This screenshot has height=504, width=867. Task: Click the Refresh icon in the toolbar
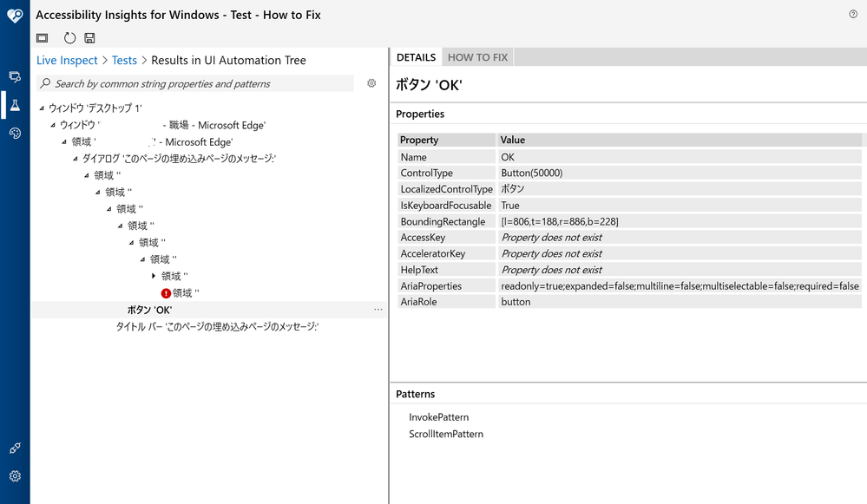[69, 38]
